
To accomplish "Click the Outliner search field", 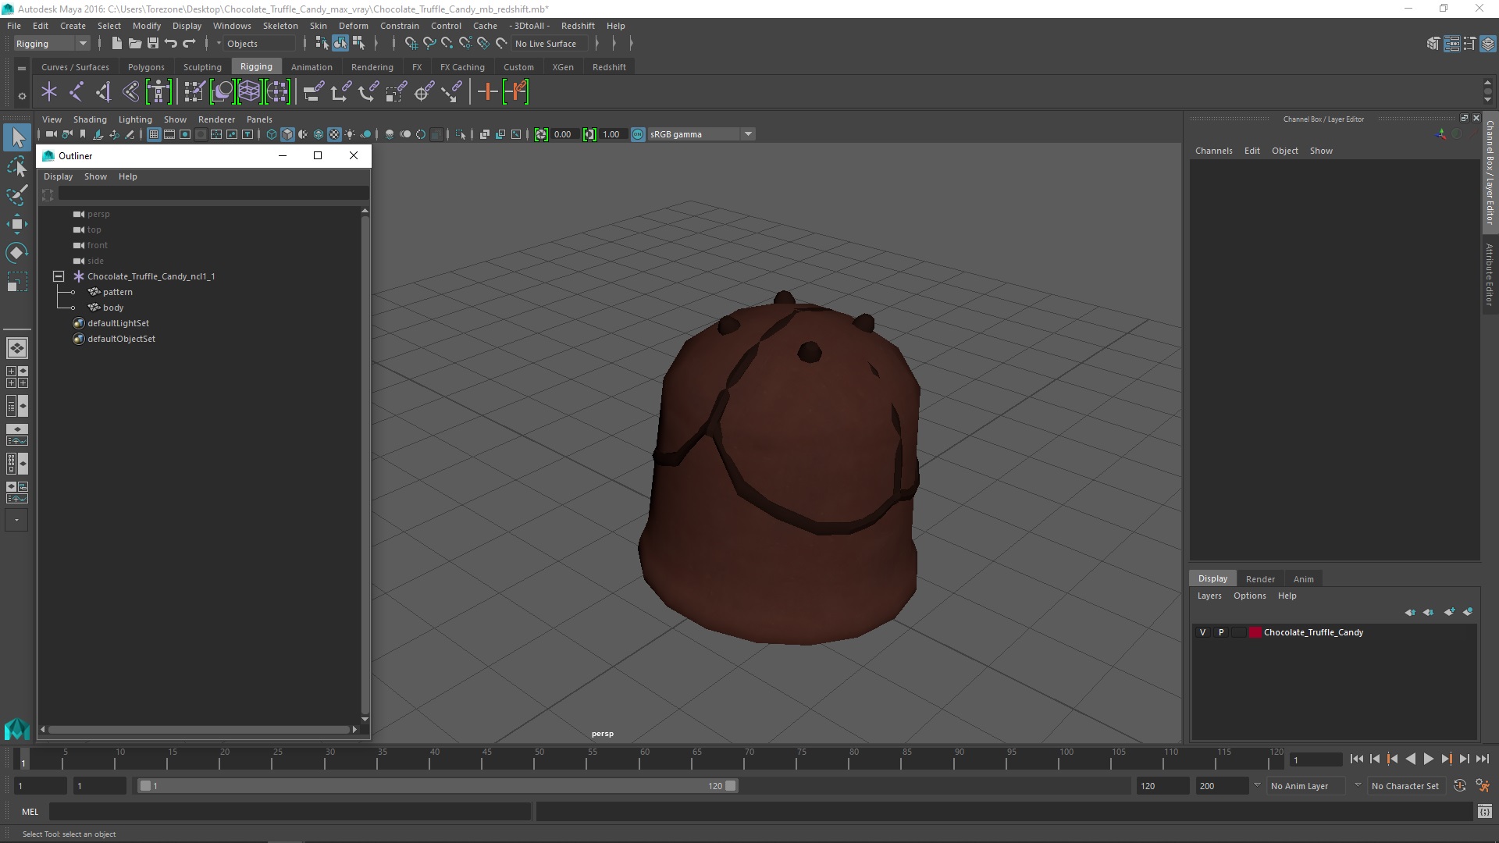I will [213, 194].
